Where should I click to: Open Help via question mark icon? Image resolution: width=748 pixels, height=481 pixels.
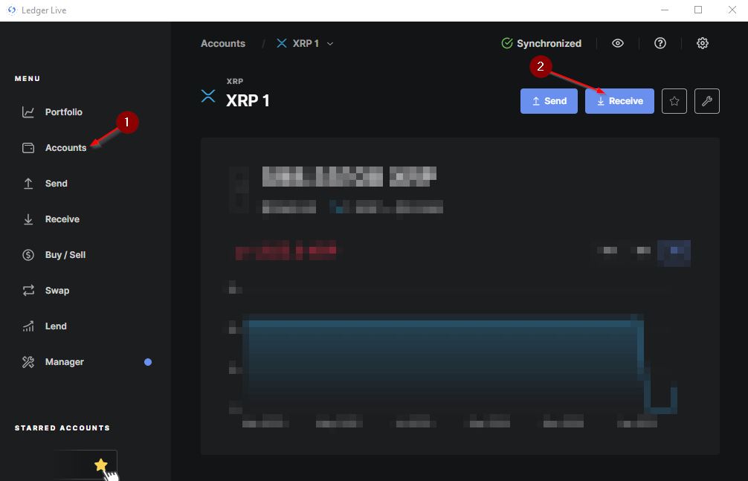[x=660, y=43]
